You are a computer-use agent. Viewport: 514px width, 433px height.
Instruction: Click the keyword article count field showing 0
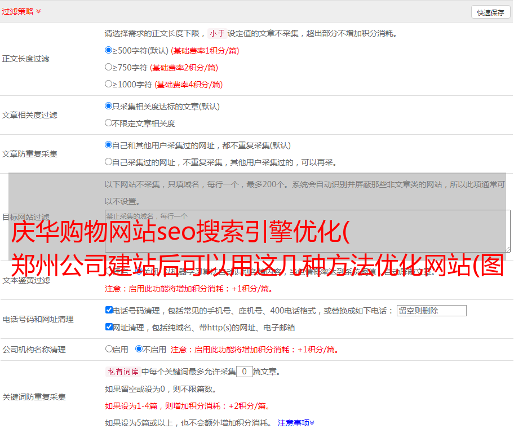(244, 372)
